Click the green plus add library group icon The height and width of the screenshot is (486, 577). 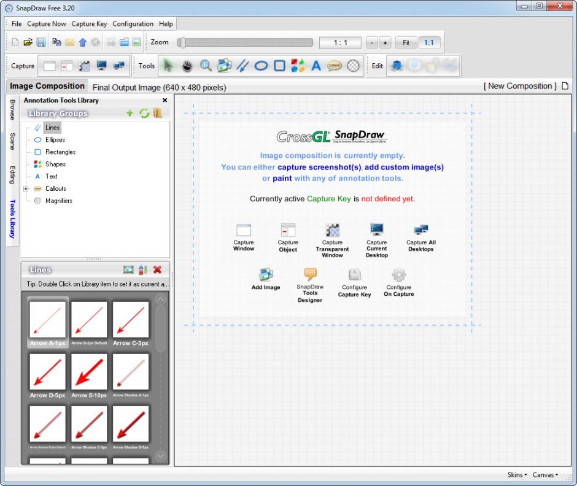[x=130, y=114]
